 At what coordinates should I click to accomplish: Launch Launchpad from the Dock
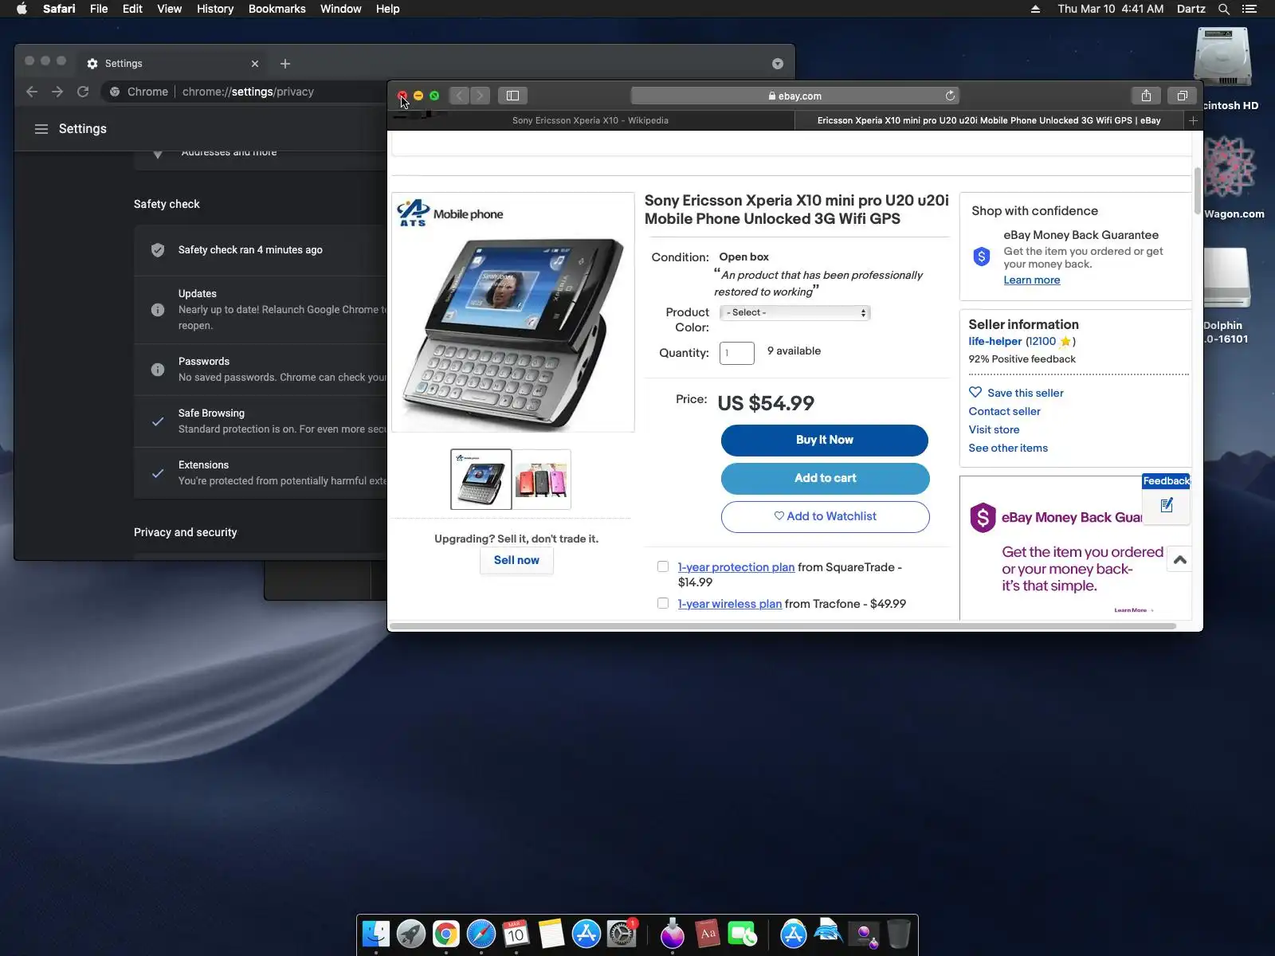(411, 934)
